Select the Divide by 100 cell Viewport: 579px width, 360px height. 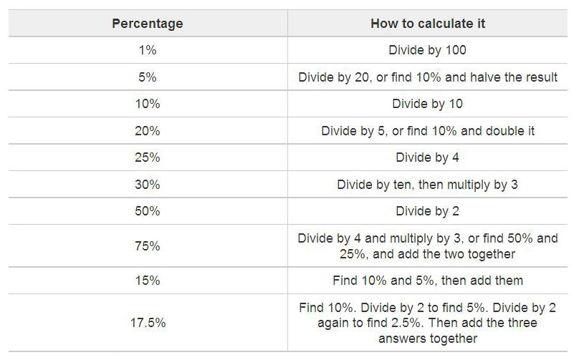coord(427,50)
